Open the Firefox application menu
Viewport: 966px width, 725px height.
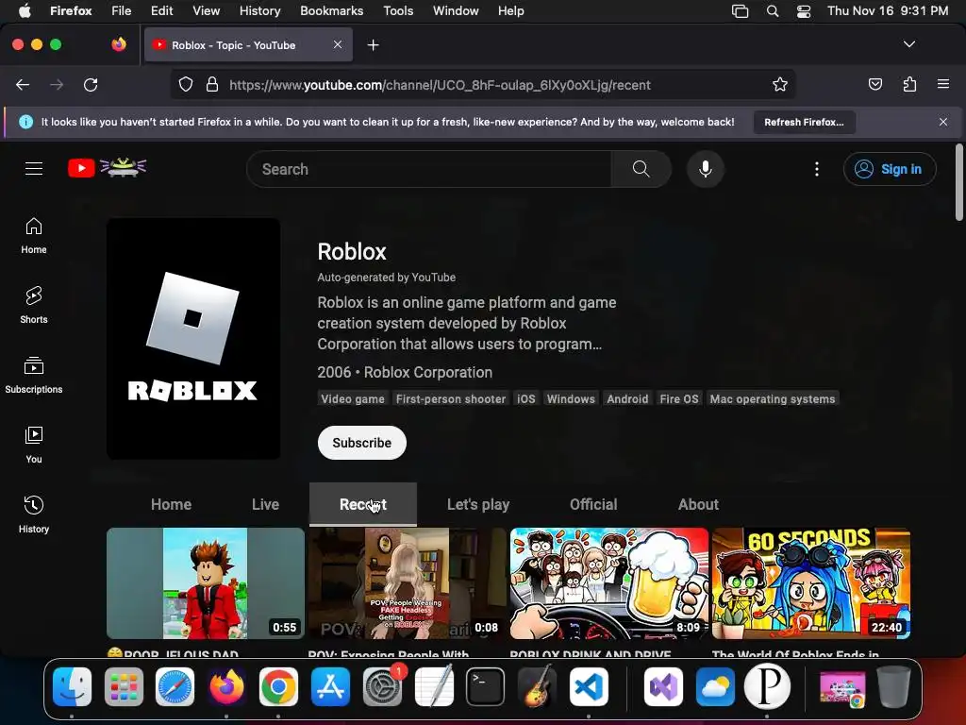click(x=943, y=84)
